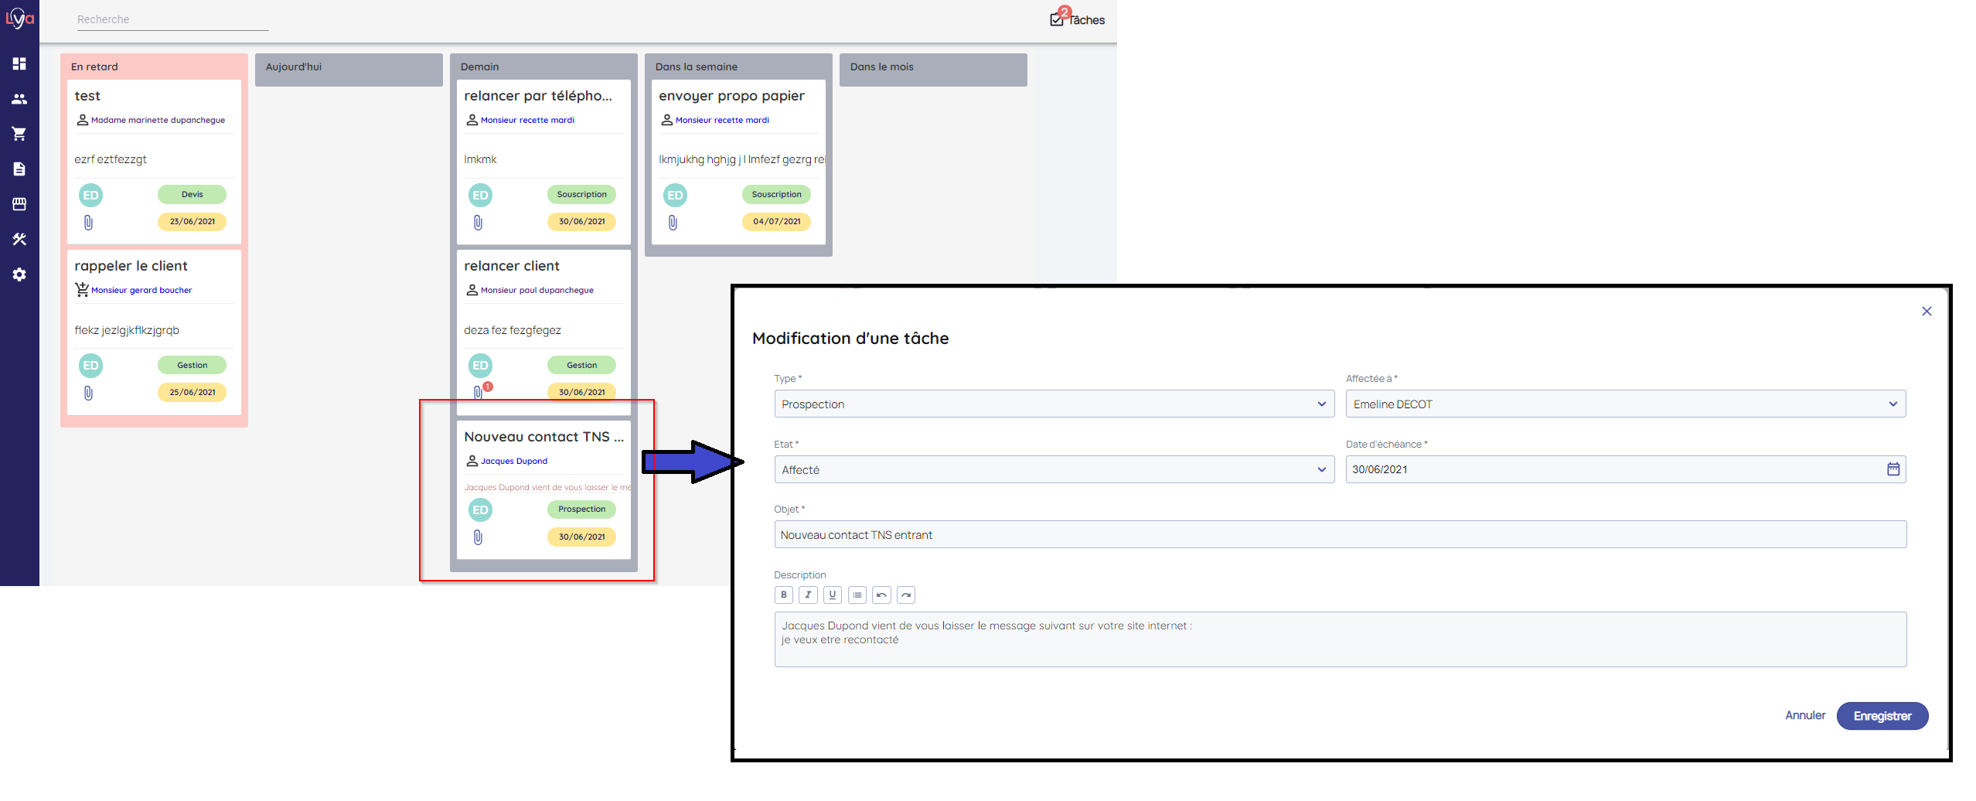Open the shopping cart icon in sidebar
The width and height of the screenshot is (1976, 801).
(19, 134)
